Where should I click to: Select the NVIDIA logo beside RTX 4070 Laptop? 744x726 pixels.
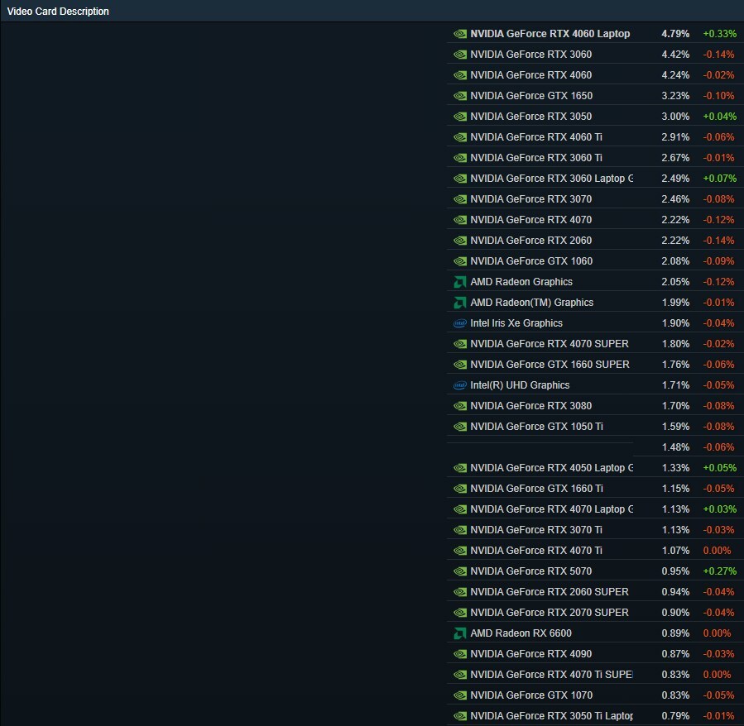(460, 509)
